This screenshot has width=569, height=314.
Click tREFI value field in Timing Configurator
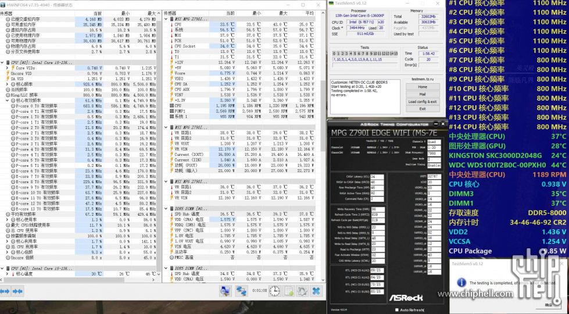pyautogui.click(x=434, y=176)
